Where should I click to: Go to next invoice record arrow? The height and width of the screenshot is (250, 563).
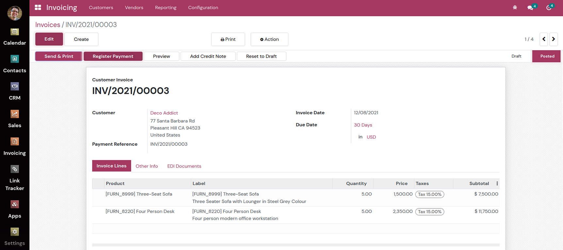[x=553, y=39]
